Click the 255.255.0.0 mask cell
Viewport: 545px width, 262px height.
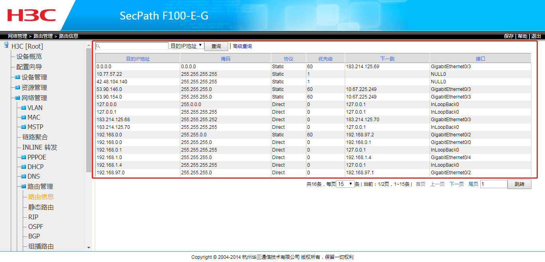pyautogui.click(x=226, y=135)
